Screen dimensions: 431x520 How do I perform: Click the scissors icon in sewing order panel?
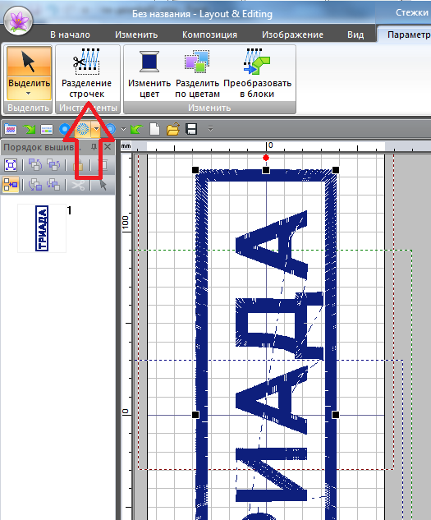click(78, 185)
